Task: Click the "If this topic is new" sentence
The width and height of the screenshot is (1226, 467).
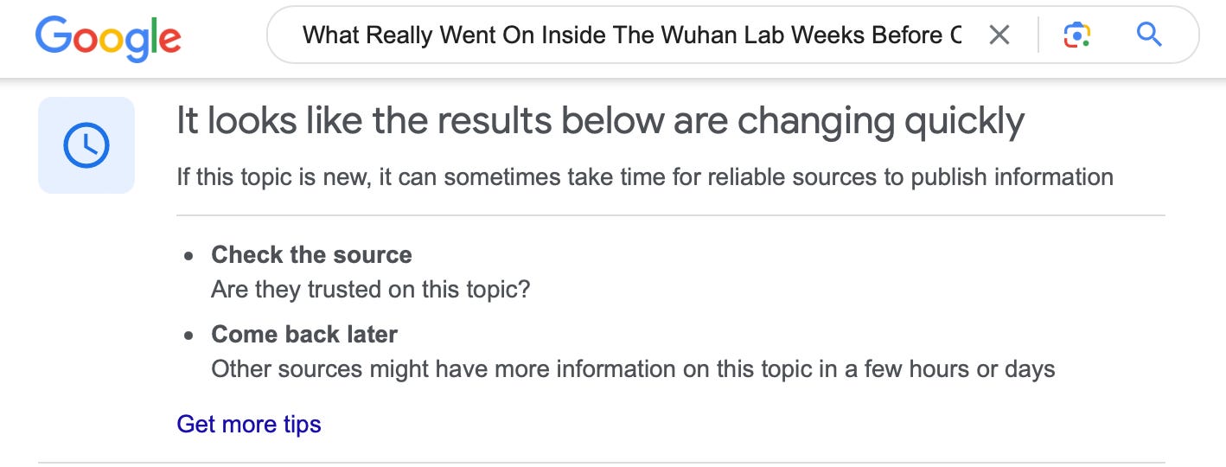Action: coord(644,178)
